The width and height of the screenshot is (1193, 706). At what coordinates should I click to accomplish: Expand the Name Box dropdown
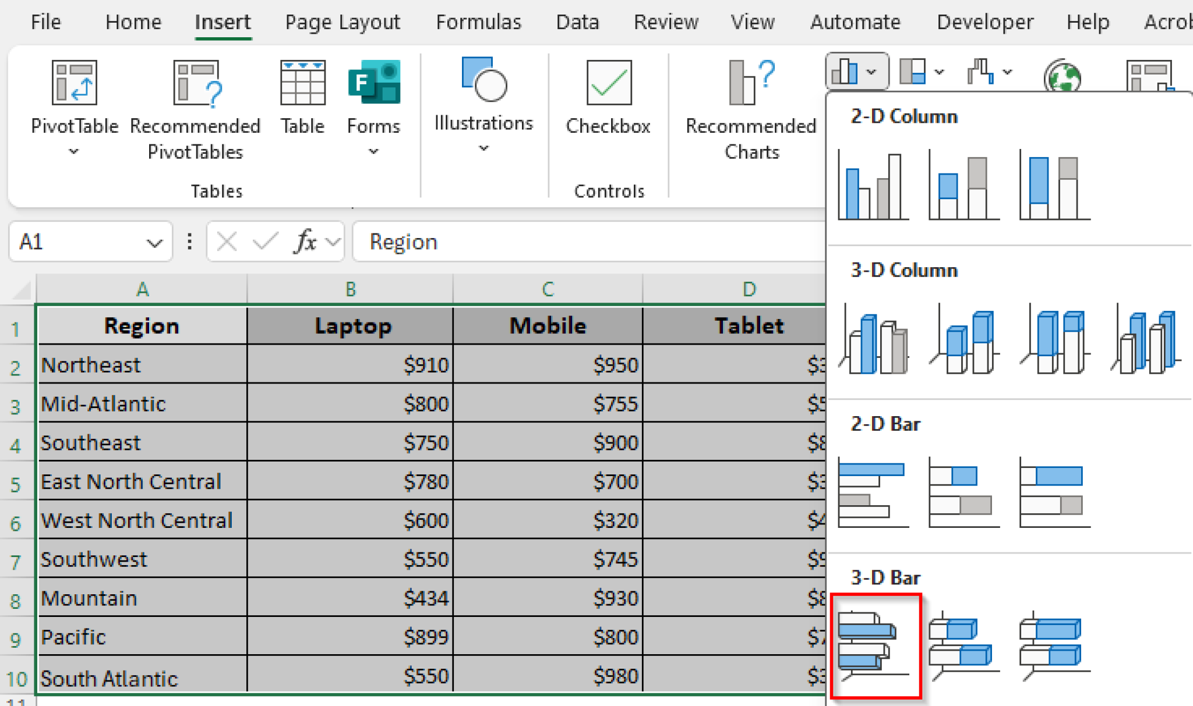click(x=154, y=242)
